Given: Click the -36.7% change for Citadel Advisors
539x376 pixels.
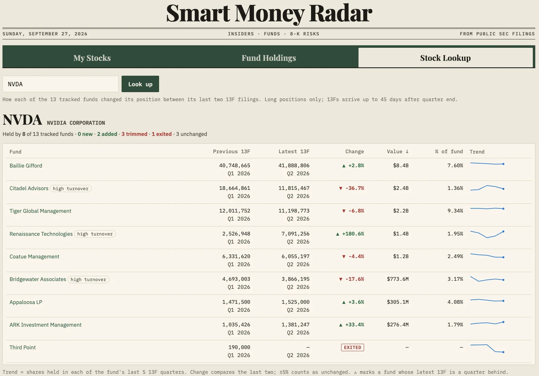Looking at the screenshot, I should pos(351,188).
